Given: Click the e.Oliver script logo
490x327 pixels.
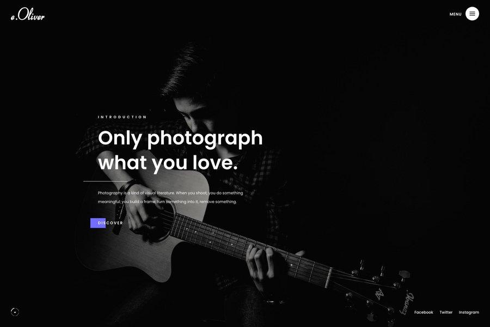Looking at the screenshot, I should point(28,14).
